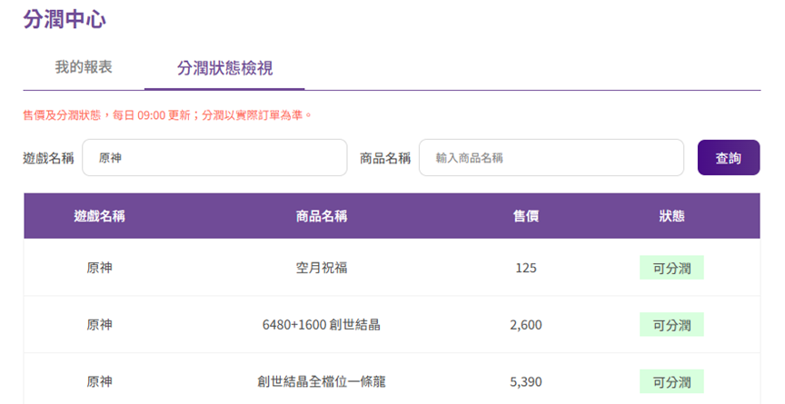Click the price 2,600 cell
Viewport: 785px width, 404px height.
pos(525,325)
